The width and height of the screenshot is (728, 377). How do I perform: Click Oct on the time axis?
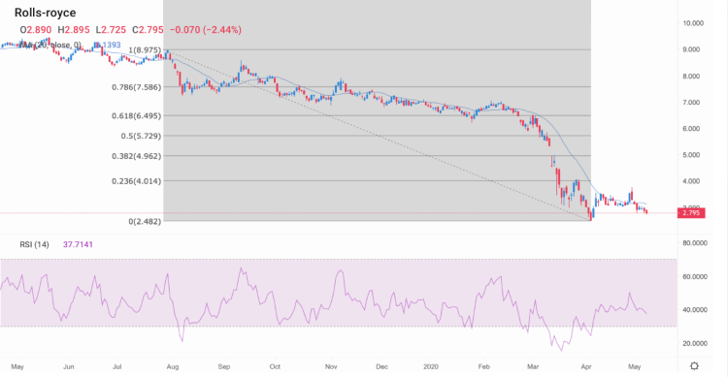coord(275,366)
